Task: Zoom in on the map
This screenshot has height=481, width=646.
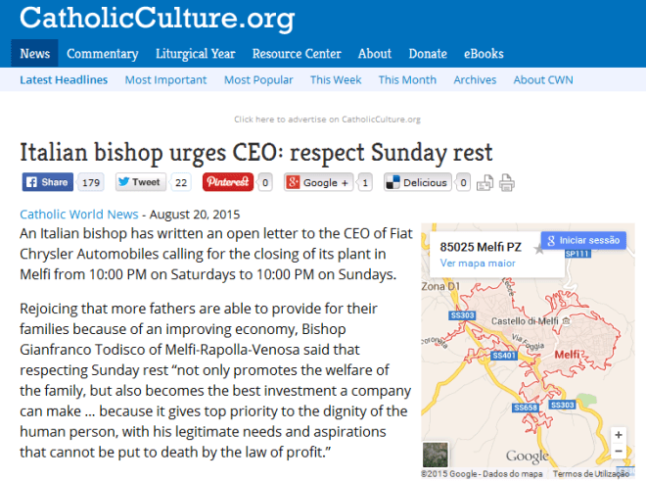Action: click(x=619, y=435)
